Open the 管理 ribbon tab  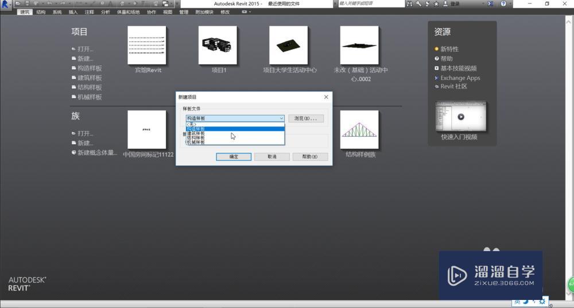click(x=184, y=12)
